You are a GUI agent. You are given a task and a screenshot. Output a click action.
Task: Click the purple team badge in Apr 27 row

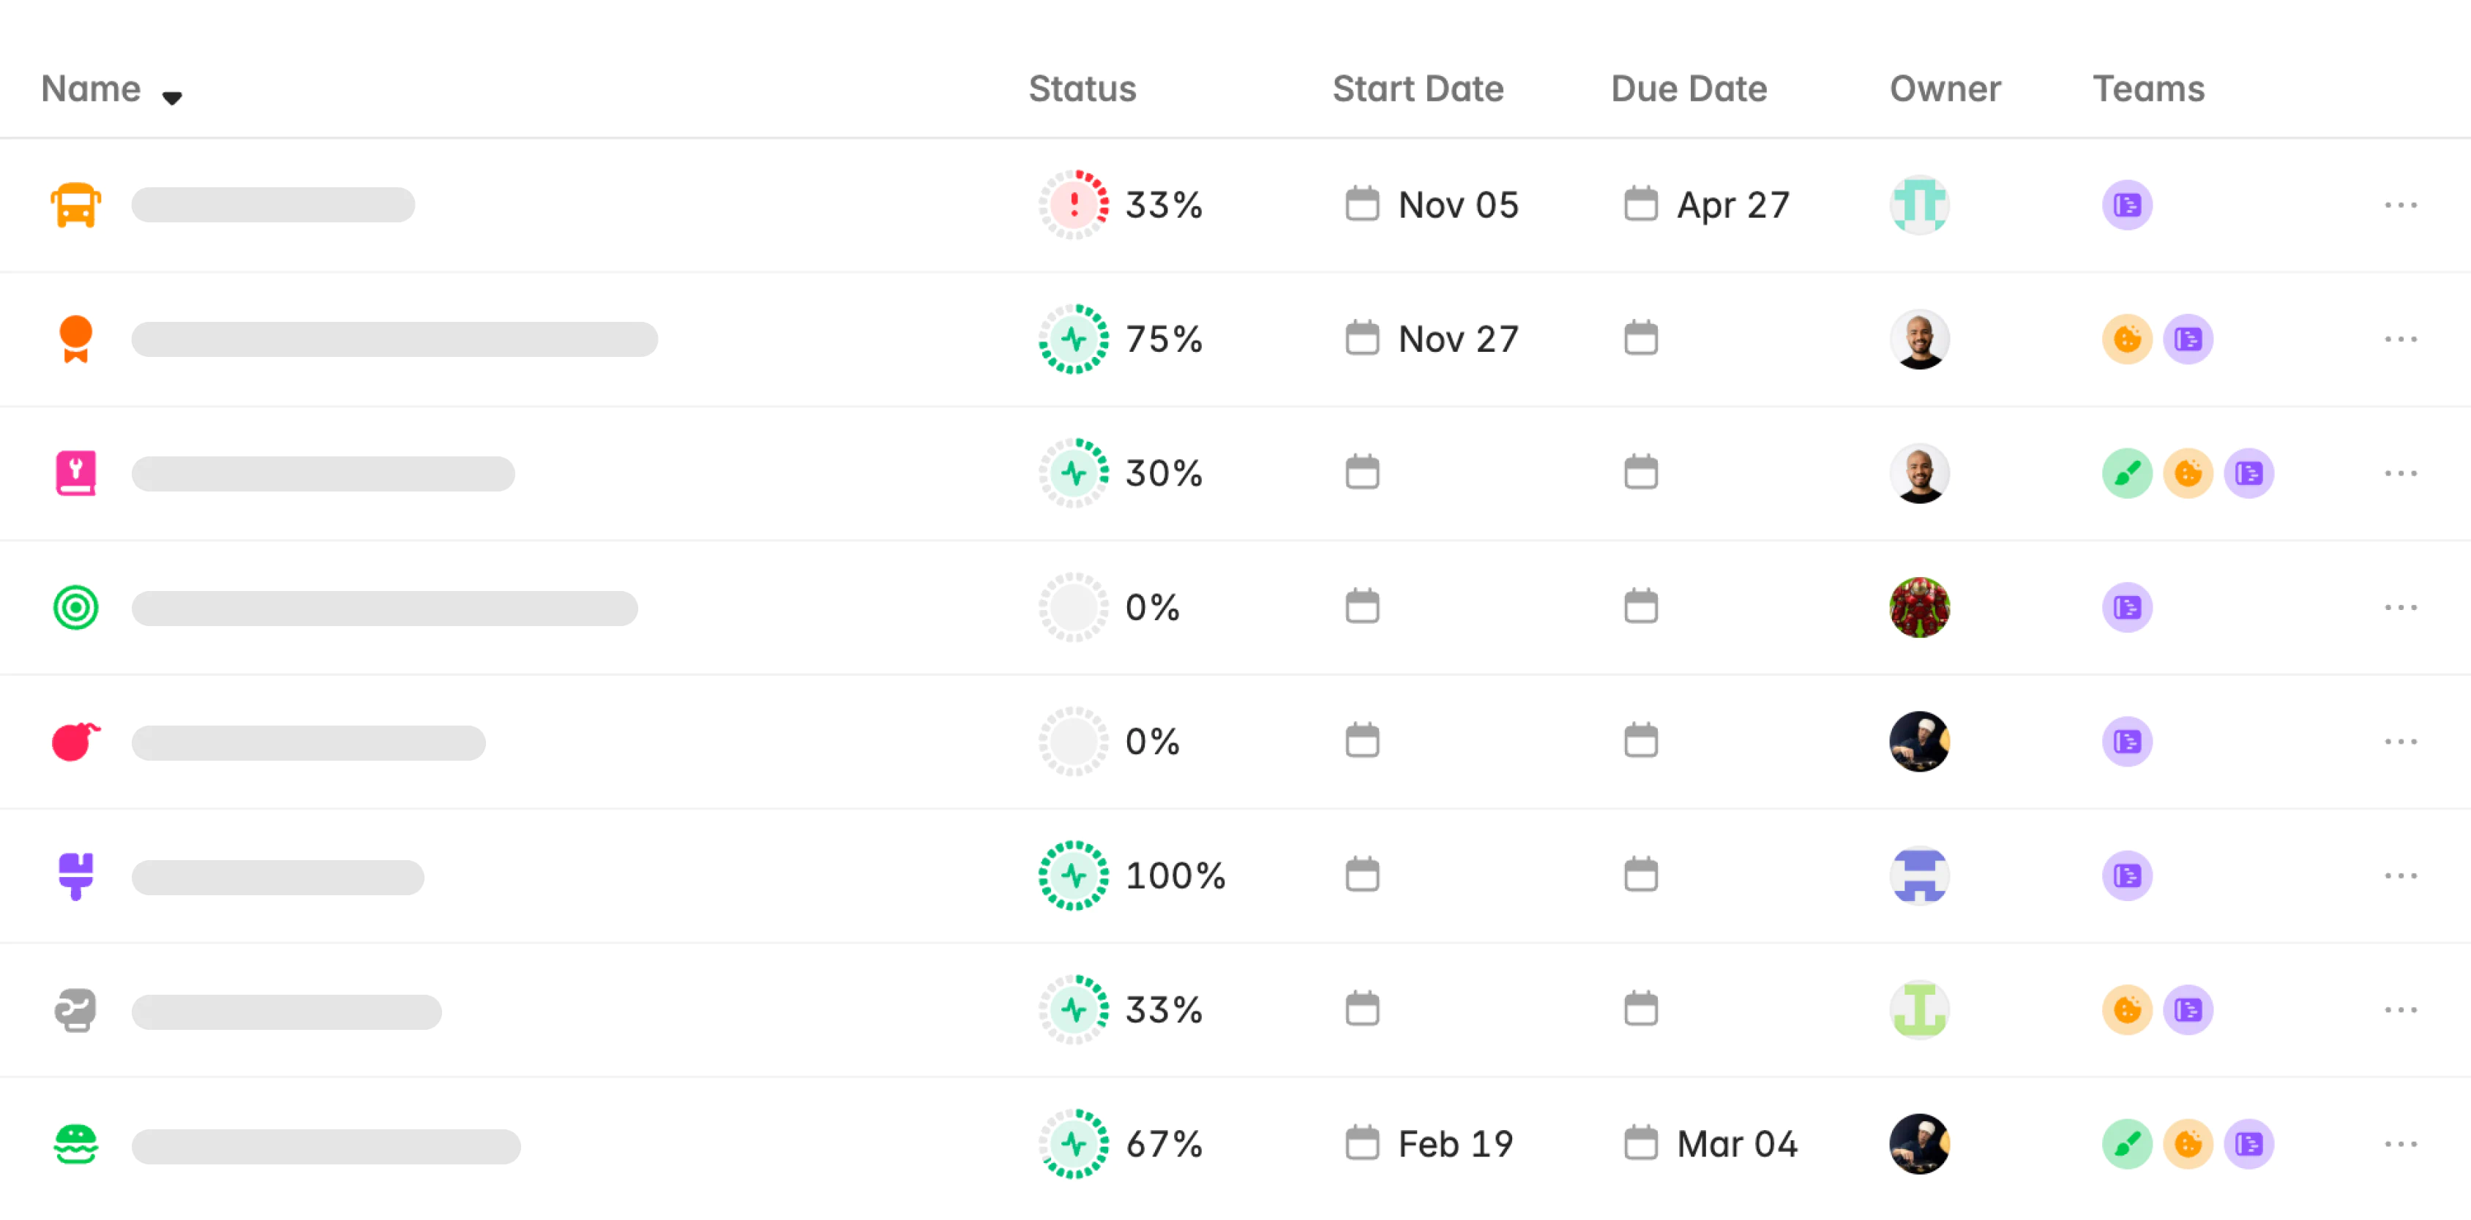[x=2127, y=204]
